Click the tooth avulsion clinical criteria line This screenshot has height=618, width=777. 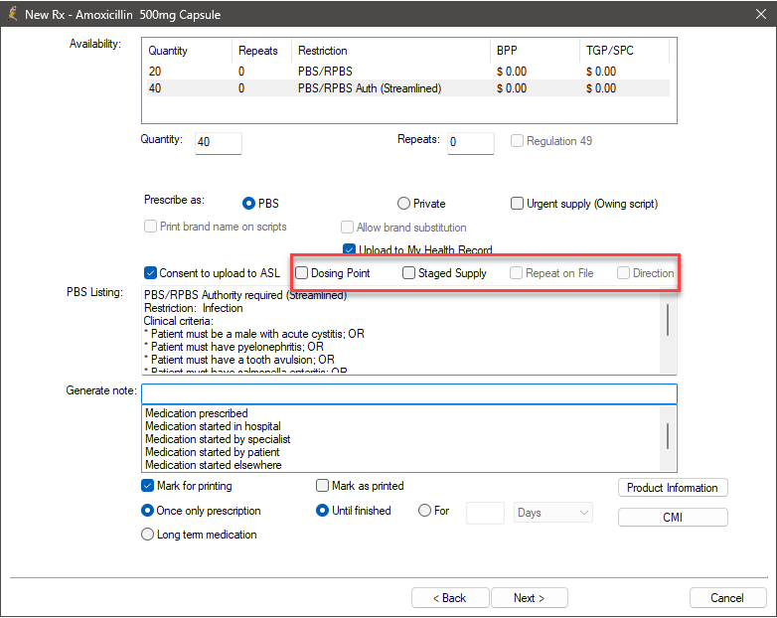click(238, 360)
